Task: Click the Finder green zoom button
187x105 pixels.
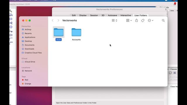Action: point(30,20)
